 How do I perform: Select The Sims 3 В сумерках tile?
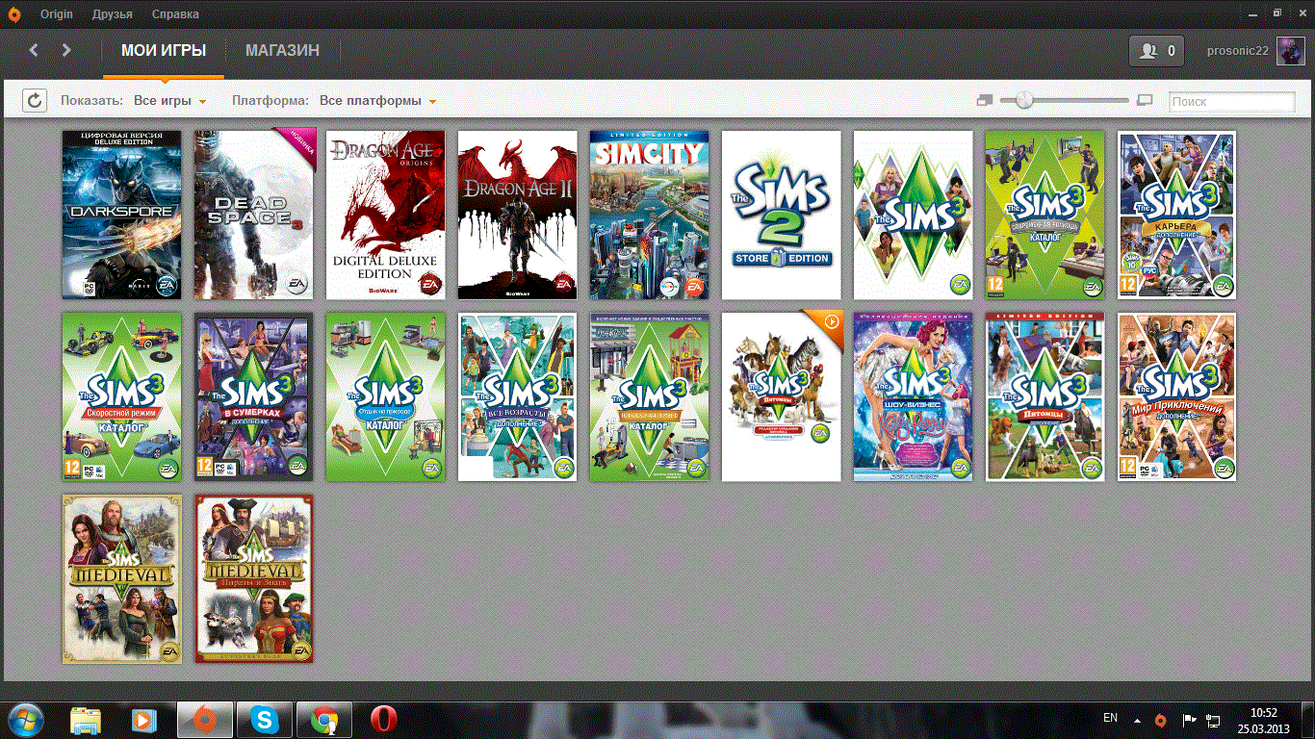(x=254, y=396)
